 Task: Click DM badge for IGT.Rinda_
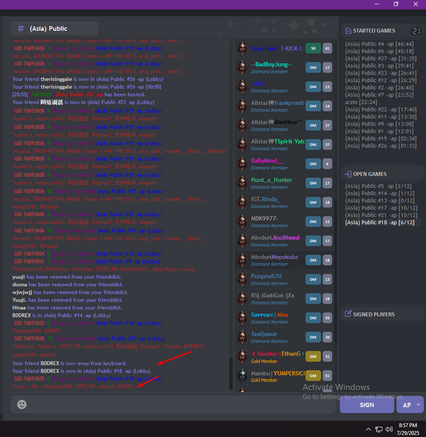pos(313,202)
